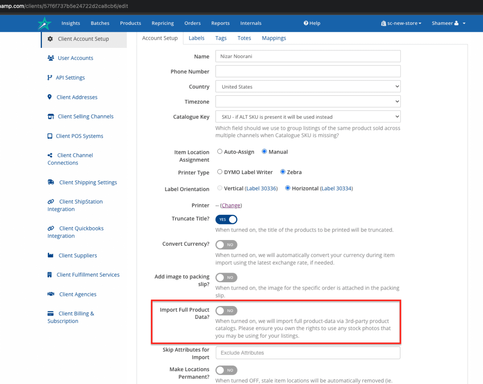Click the gear icon beside Client Account Setup
This screenshot has width=483, height=384.
[50, 39]
